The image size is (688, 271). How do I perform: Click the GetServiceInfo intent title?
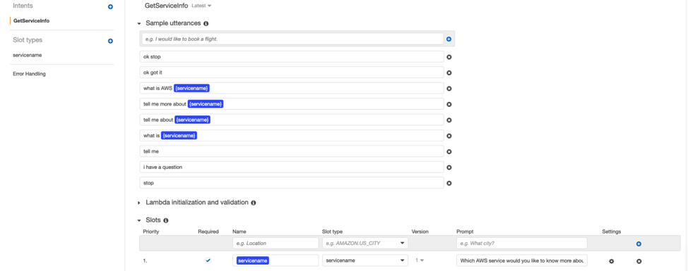point(166,6)
